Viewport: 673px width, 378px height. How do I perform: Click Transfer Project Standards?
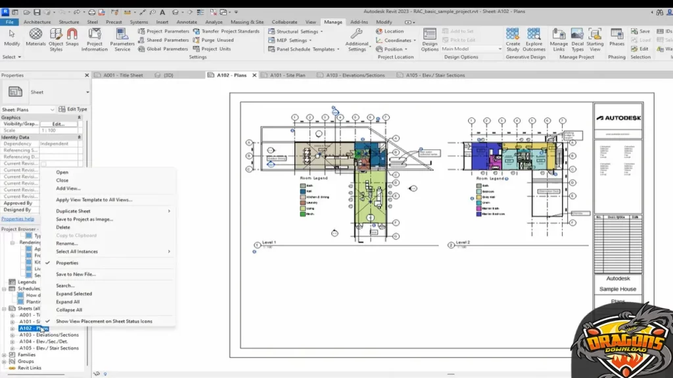pos(226,31)
